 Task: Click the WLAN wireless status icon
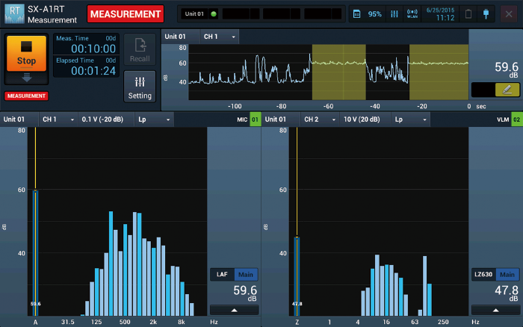(x=412, y=14)
